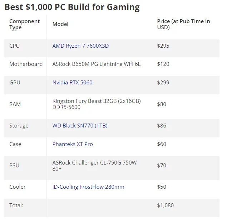
Task: Open the AMD Ryzen 7 7600X3D link
Action: (x=80, y=46)
